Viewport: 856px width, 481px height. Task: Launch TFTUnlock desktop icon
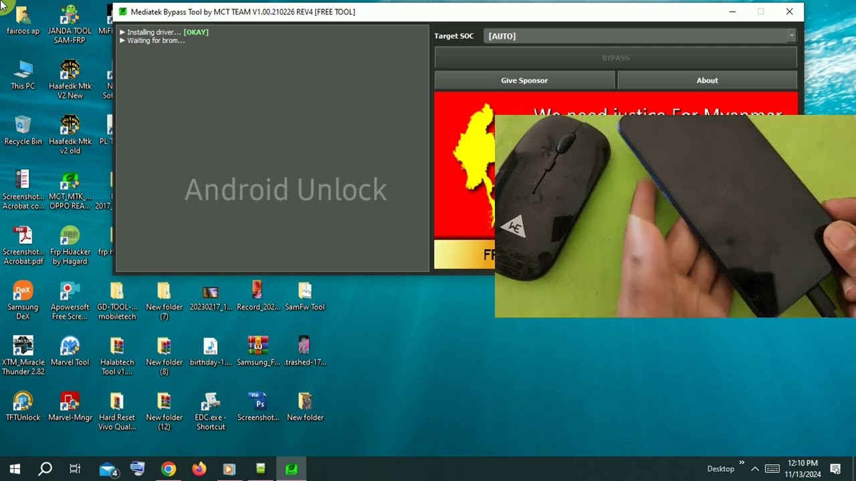[x=23, y=407]
